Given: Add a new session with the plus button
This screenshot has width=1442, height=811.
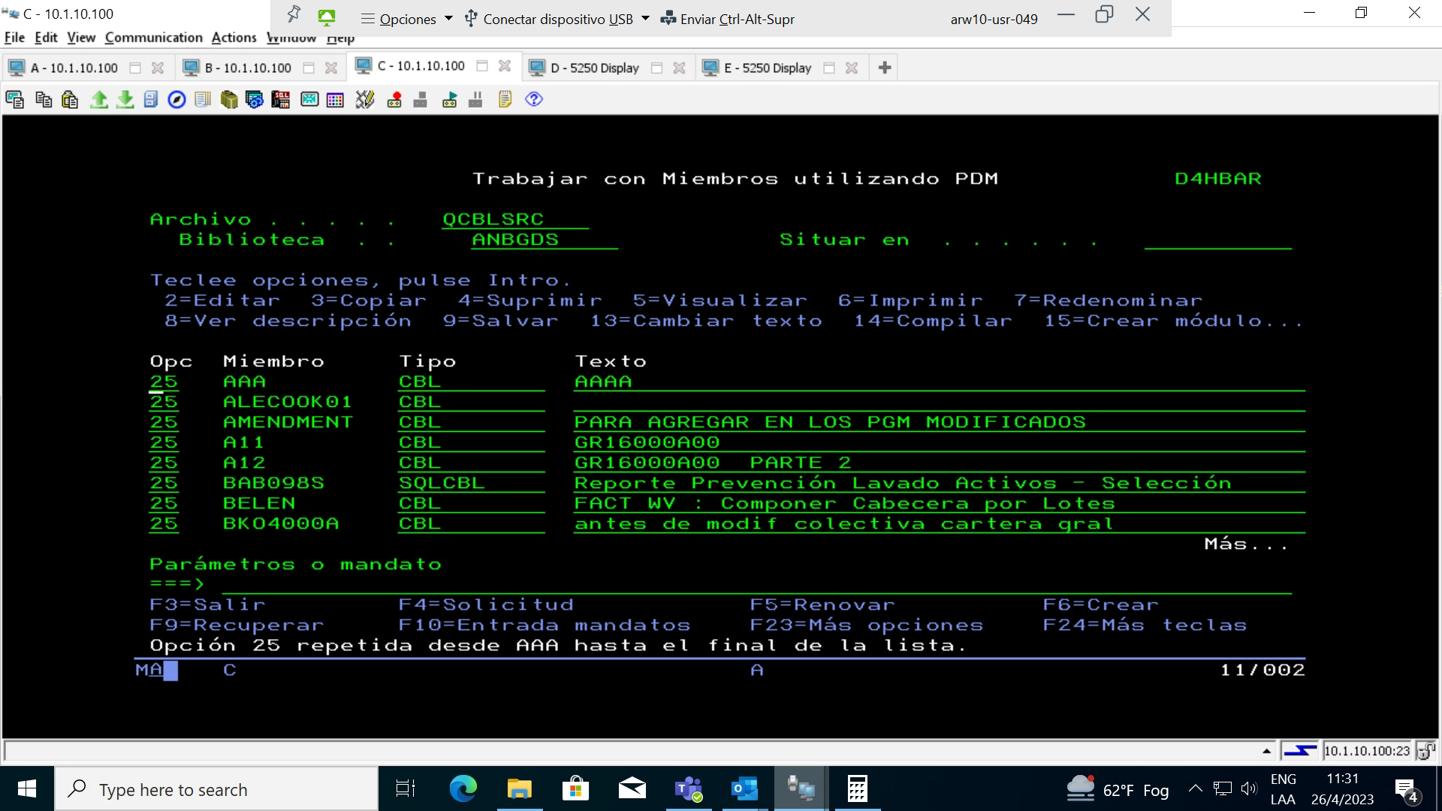Looking at the screenshot, I should tap(885, 68).
